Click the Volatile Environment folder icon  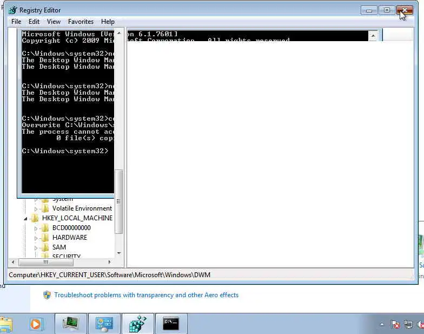pos(45,208)
